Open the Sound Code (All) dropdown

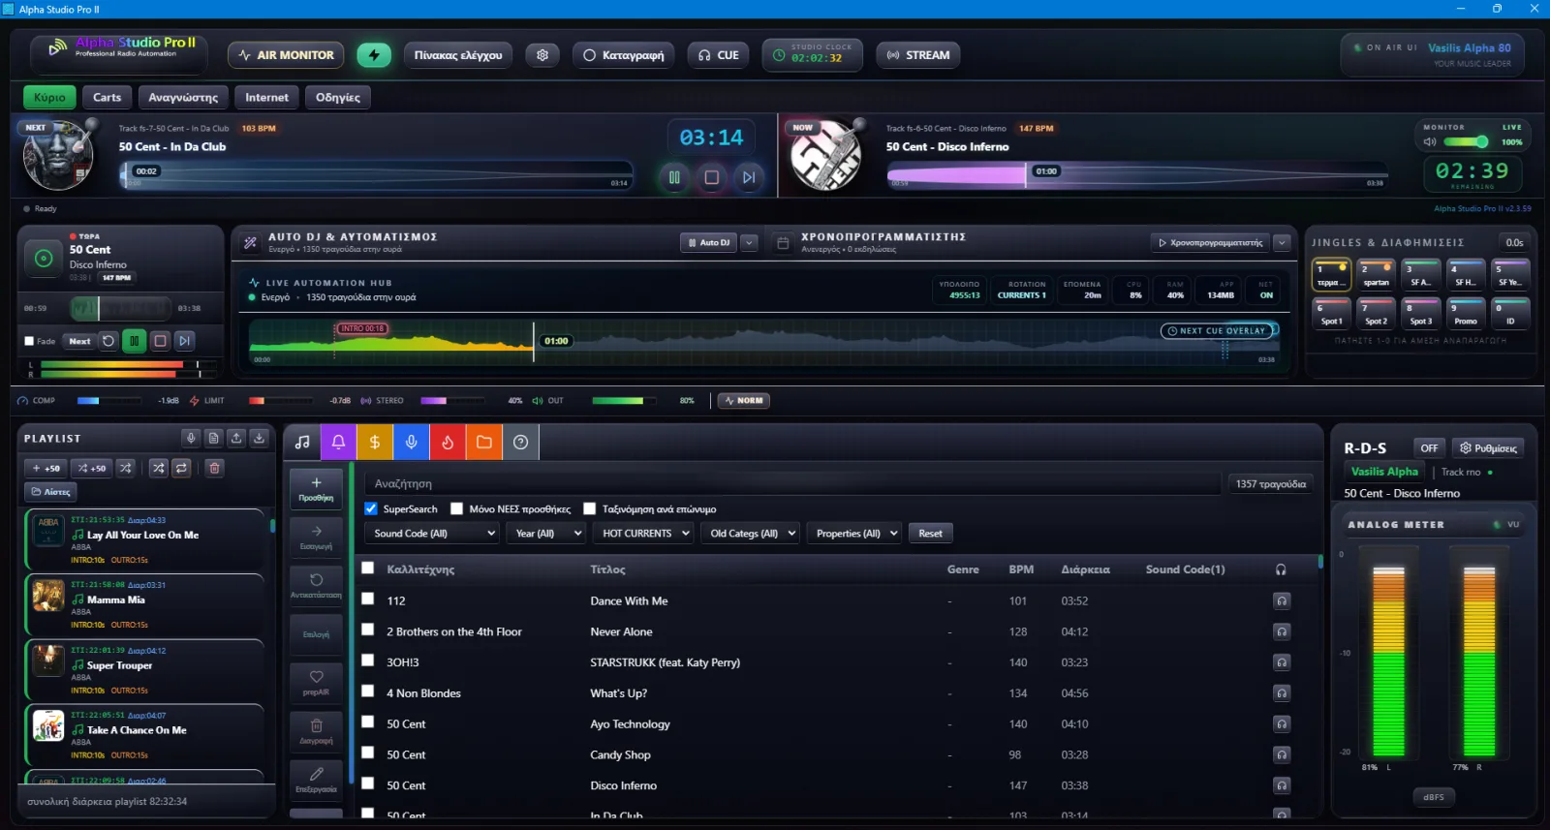click(x=432, y=533)
